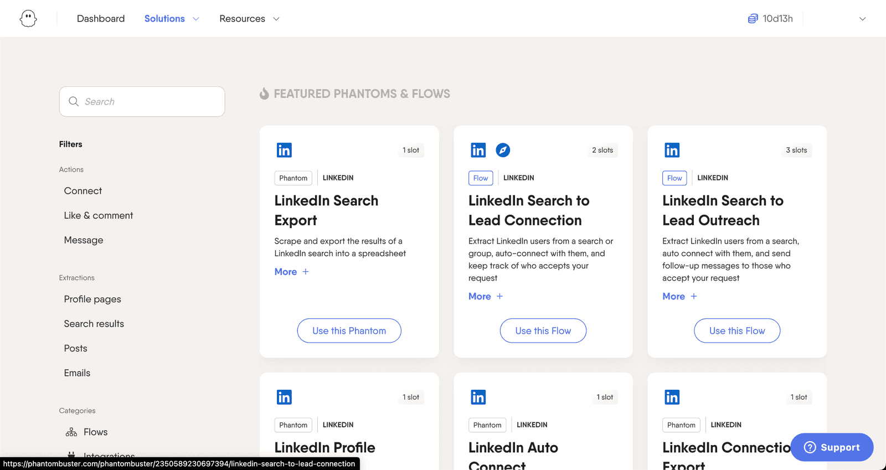This screenshot has height=470, width=886.
Task: Open the LinkedIn Search Export title
Action: tap(326, 210)
